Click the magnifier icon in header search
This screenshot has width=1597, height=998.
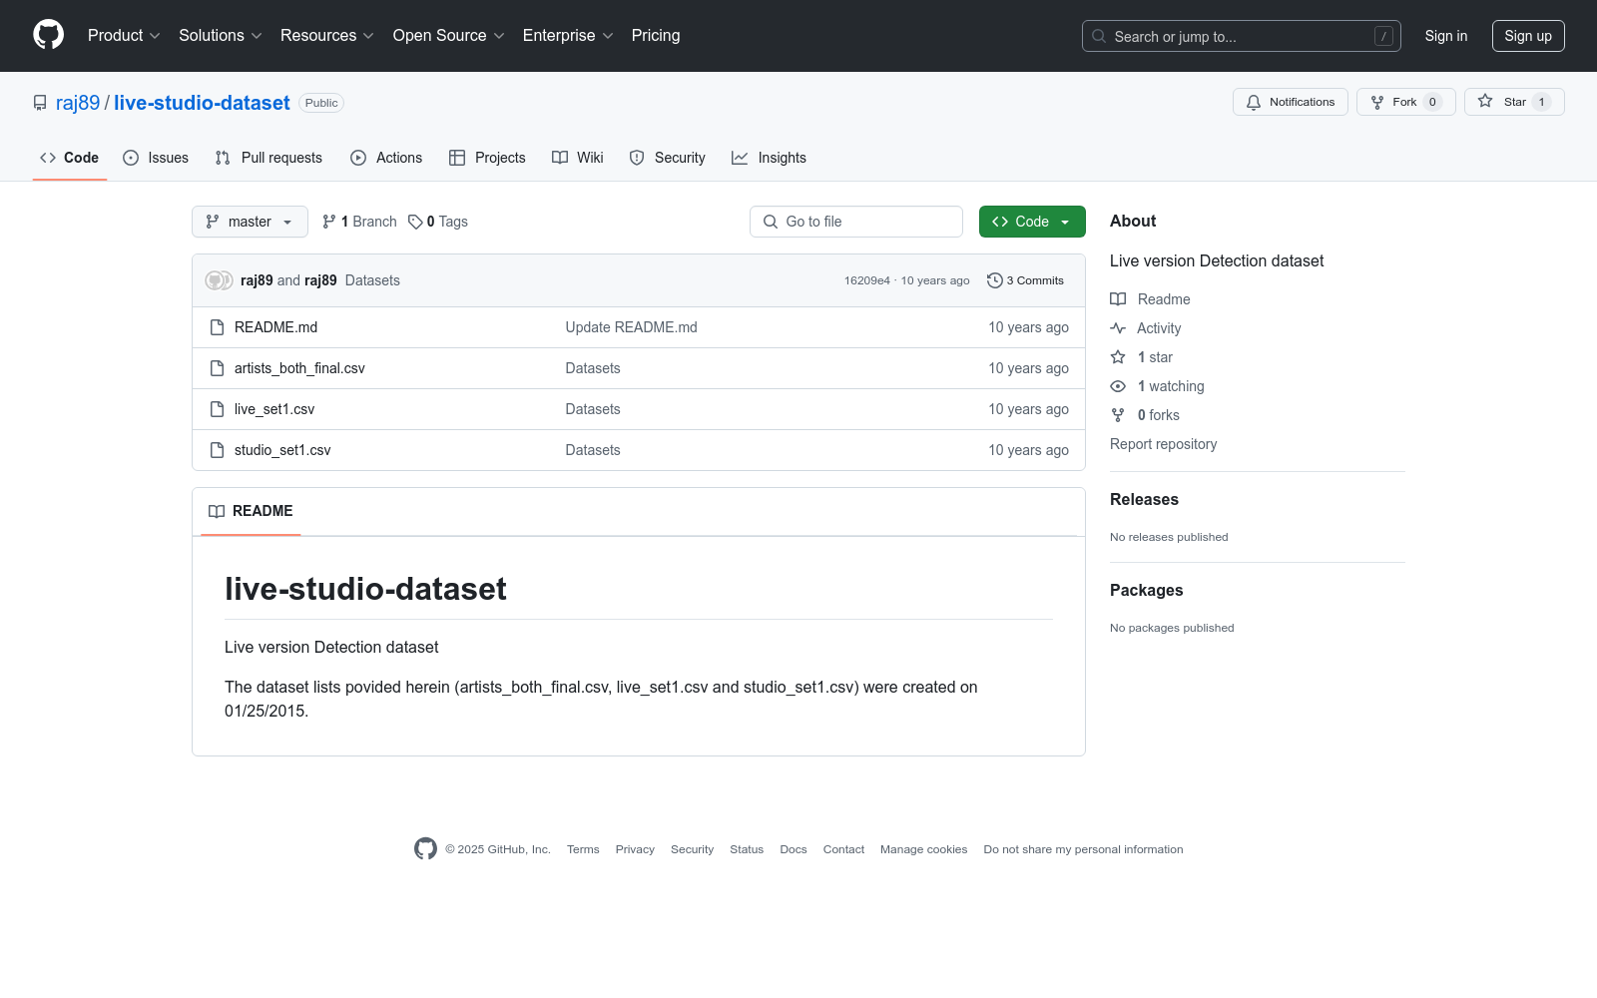tap(1099, 36)
